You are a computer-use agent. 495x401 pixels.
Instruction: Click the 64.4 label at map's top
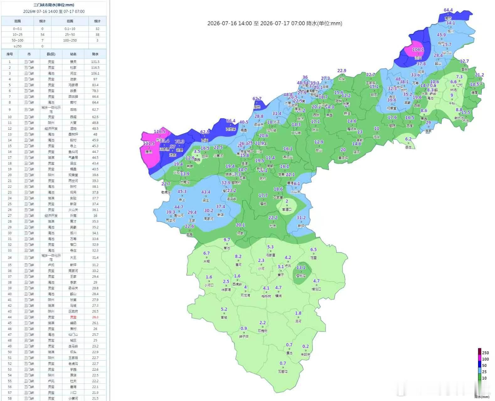(448, 10)
